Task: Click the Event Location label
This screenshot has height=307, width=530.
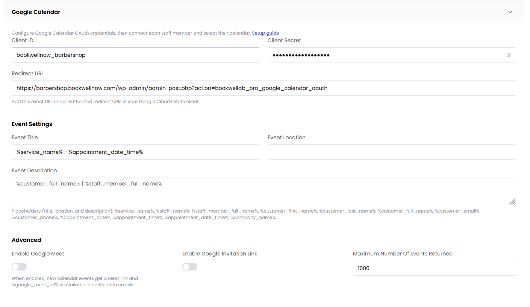Action: pyautogui.click(x=286, y=137)
